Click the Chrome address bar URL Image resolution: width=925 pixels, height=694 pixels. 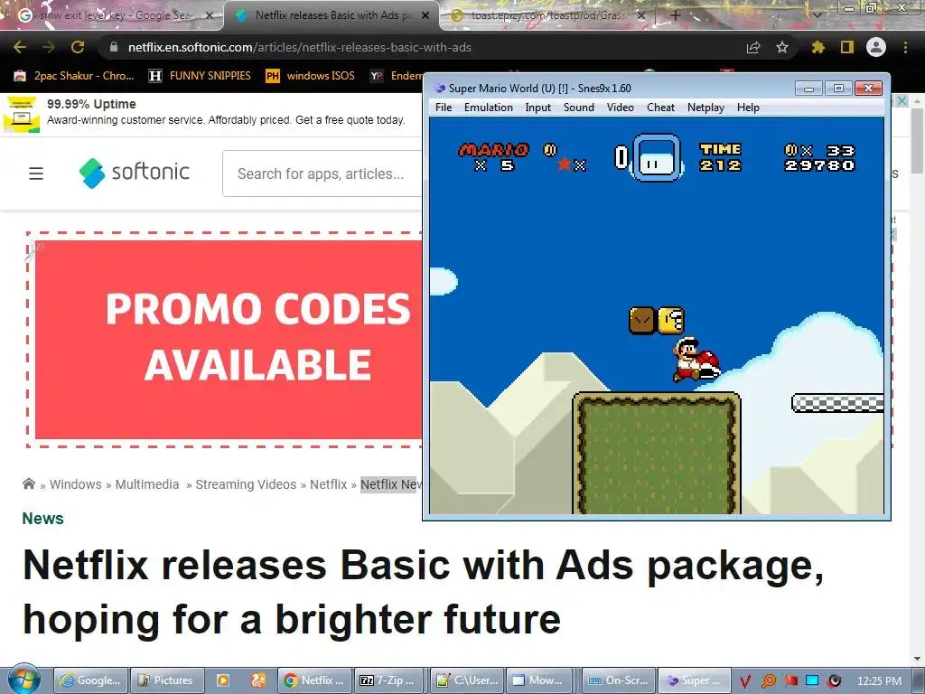tap(299, 47)
